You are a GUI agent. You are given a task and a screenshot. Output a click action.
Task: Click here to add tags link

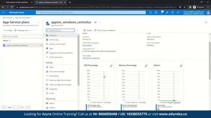[x=91, y=58]
